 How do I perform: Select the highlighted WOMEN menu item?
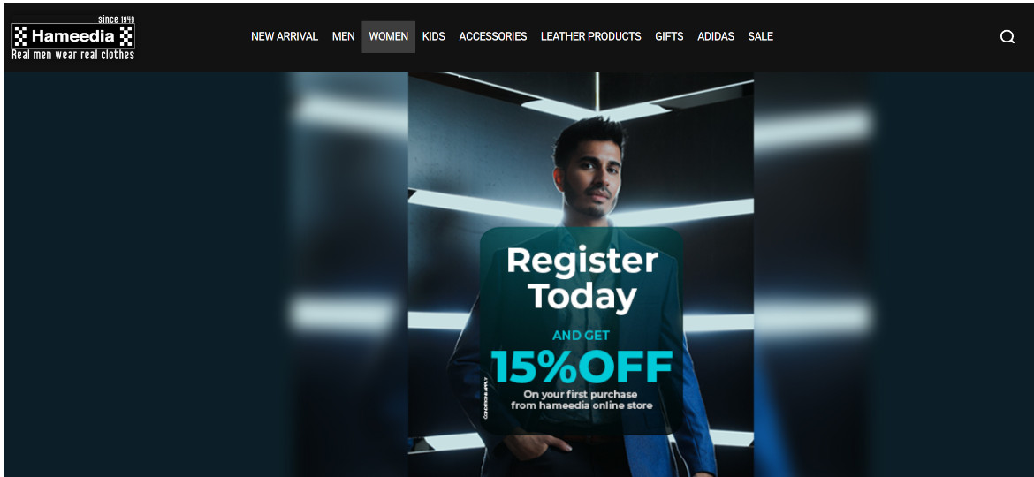pos(388,37)
